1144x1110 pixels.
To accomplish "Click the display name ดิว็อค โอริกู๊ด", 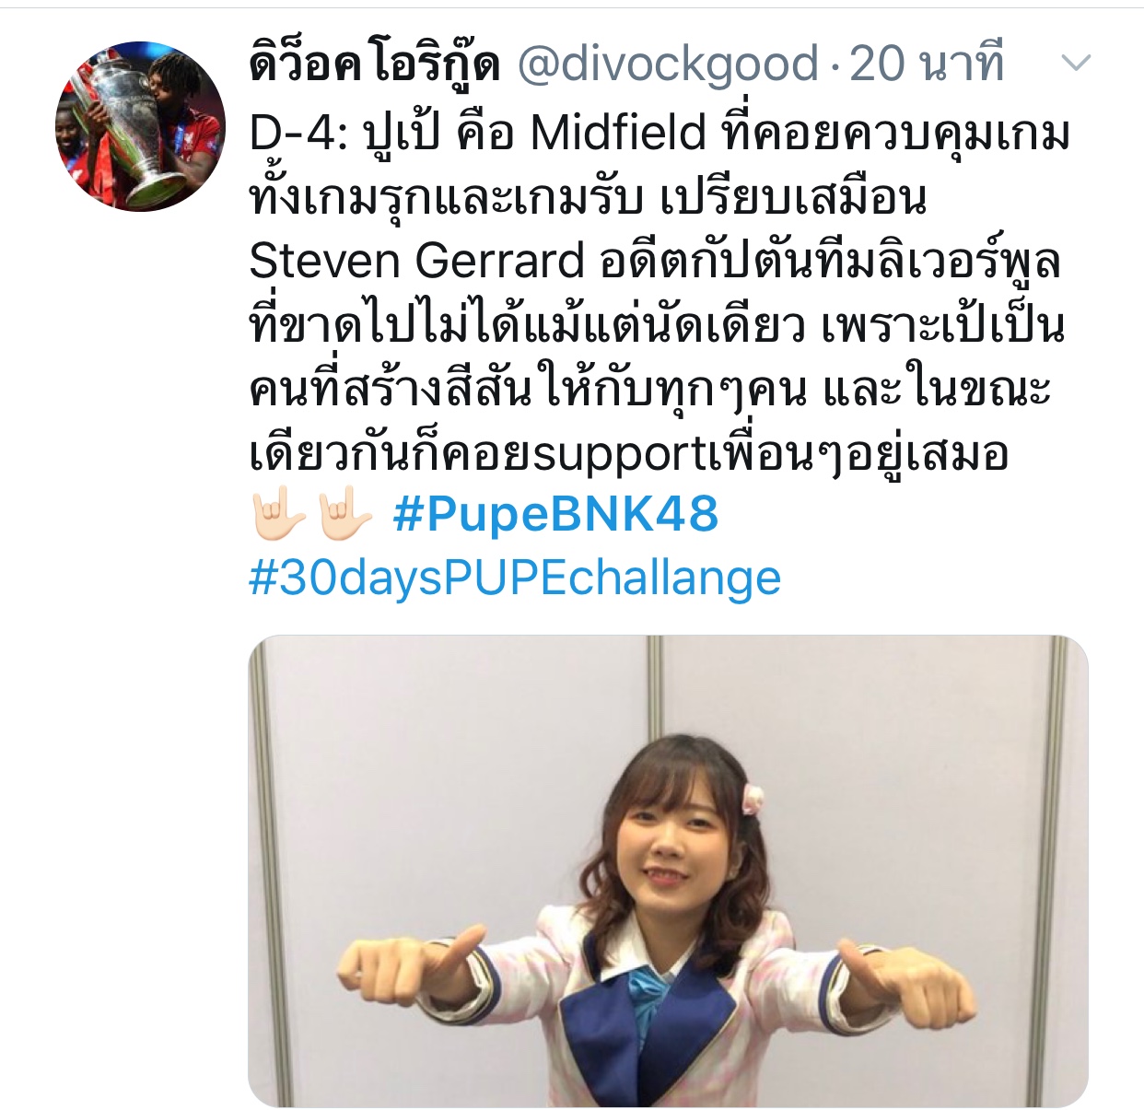I will [374, 64].
